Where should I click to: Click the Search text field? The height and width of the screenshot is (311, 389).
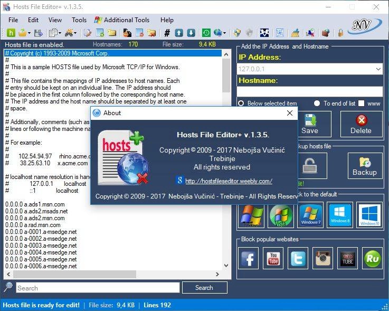(x=98, y=288)
